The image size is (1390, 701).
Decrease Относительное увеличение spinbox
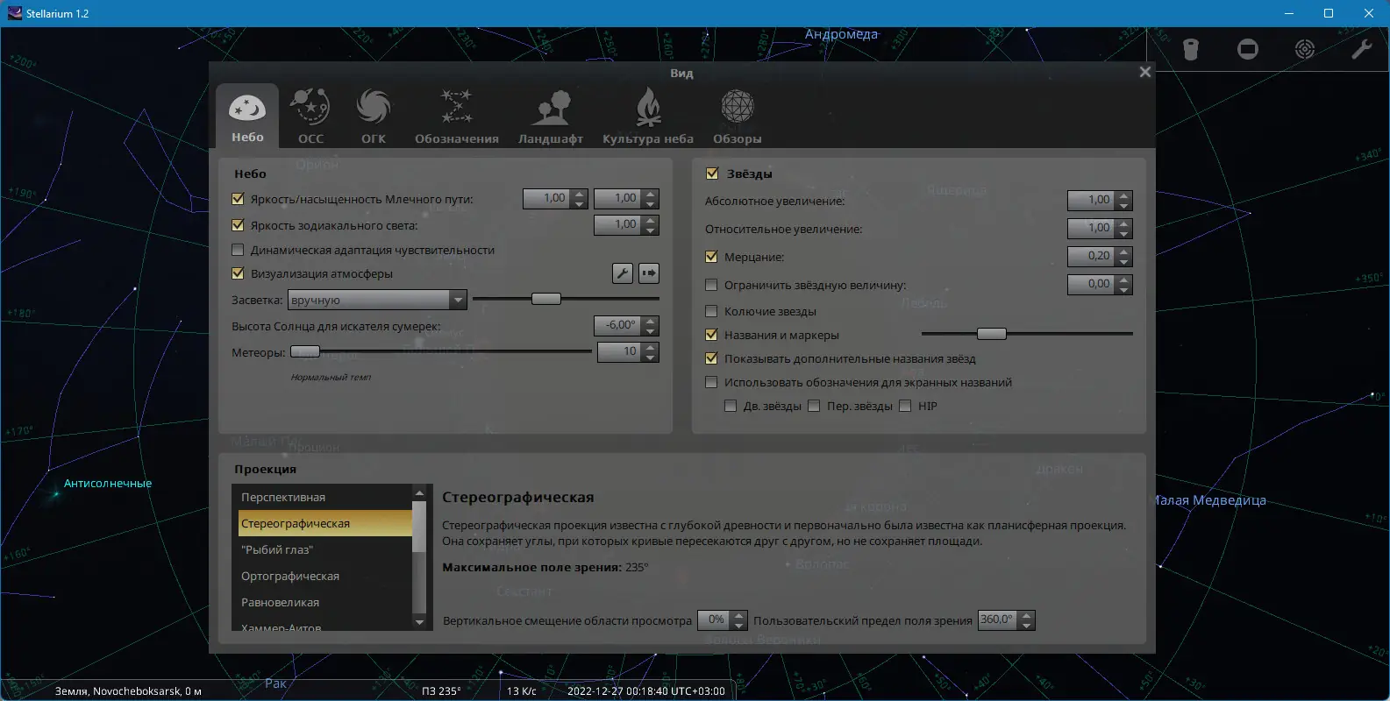tap(1125, 234)
